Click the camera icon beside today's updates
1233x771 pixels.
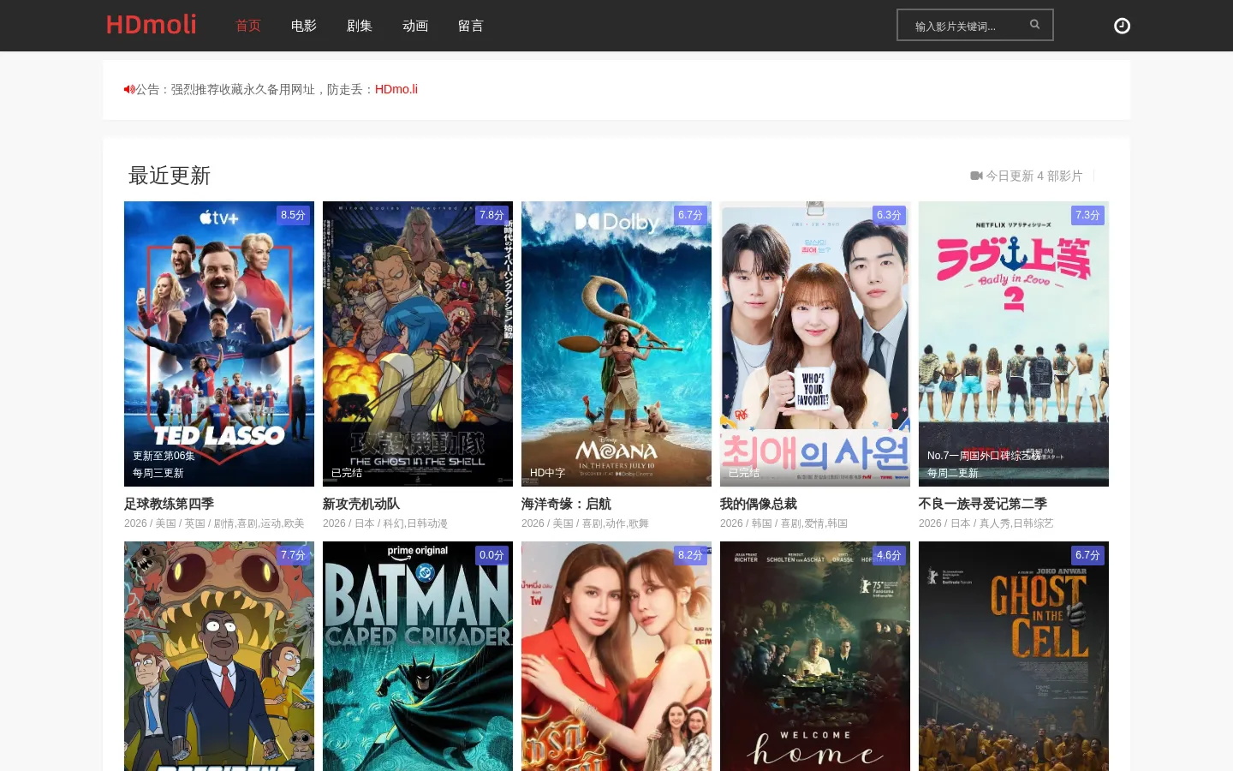point(976,176)
